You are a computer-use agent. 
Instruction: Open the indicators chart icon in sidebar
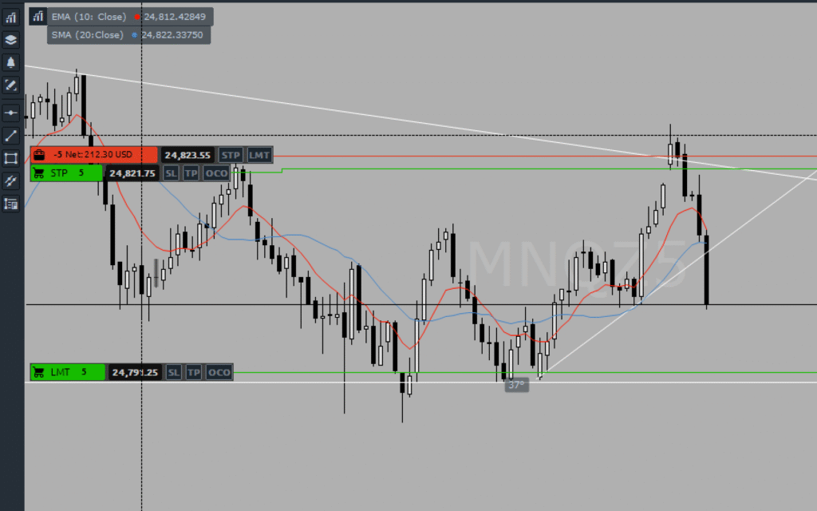(11, 16)
